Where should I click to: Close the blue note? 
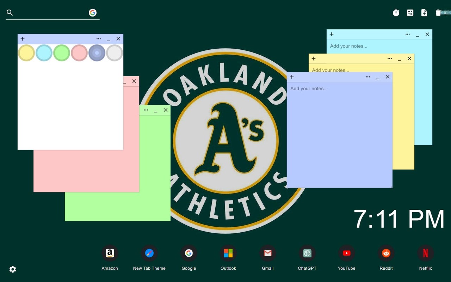point(388,77)
